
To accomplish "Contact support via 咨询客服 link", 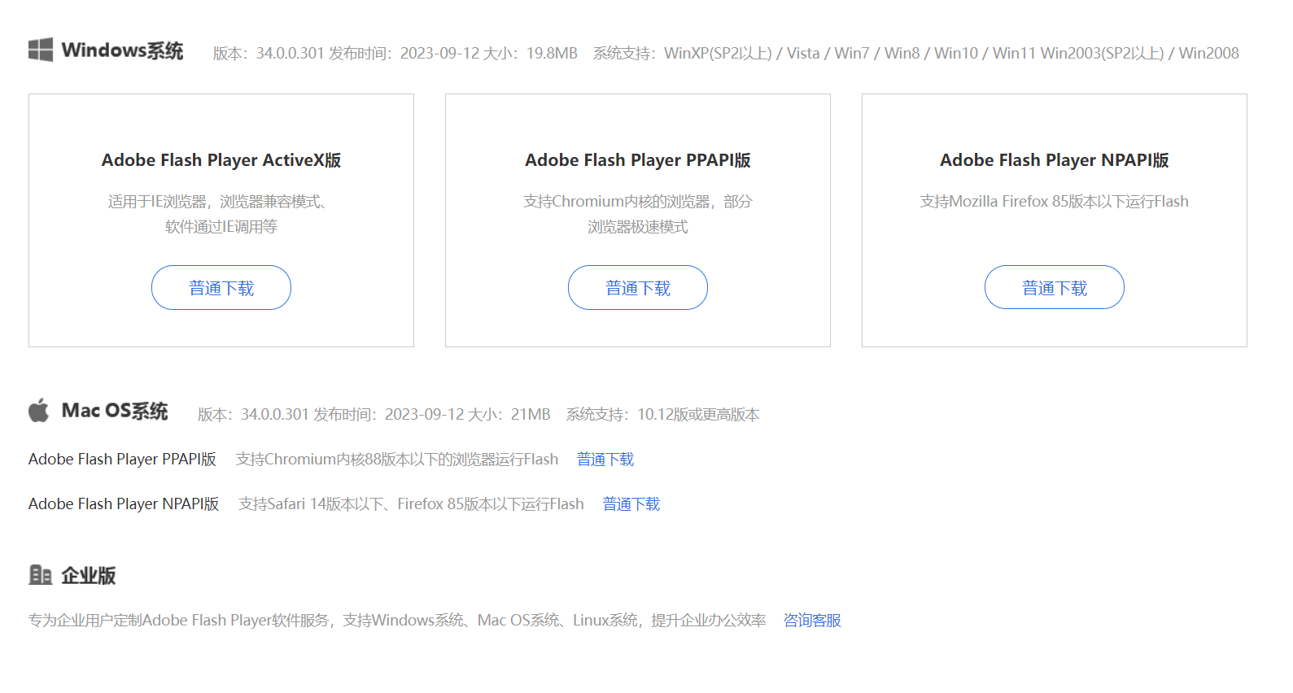I will (x=812, y=621).
